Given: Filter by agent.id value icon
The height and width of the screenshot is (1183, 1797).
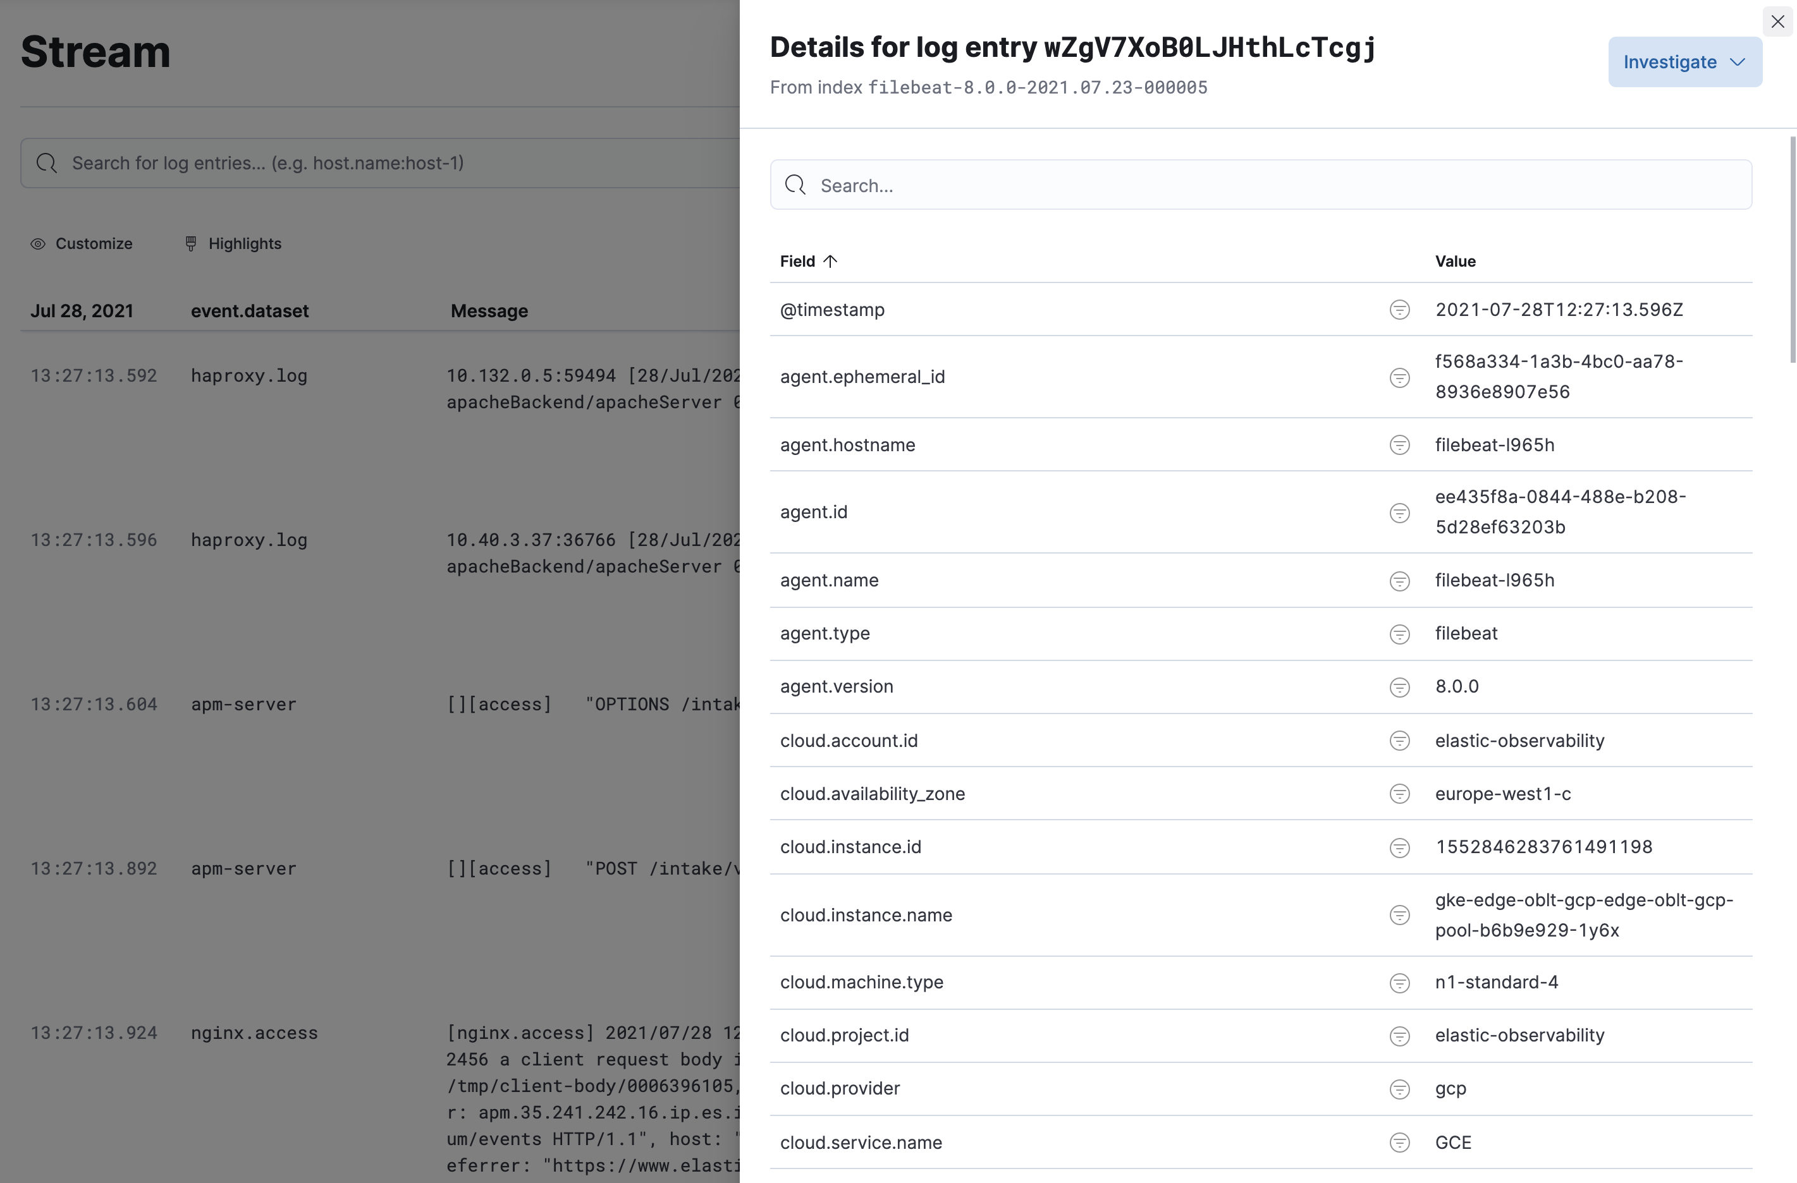Looking at the screenshot, I should point(1399,513).
